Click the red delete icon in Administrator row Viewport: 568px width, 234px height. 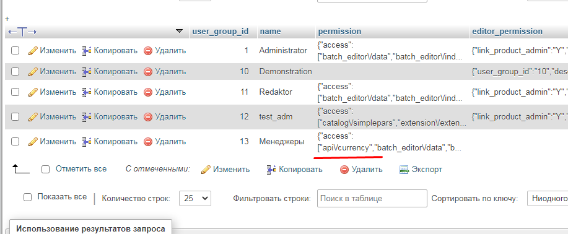[148, 51]
